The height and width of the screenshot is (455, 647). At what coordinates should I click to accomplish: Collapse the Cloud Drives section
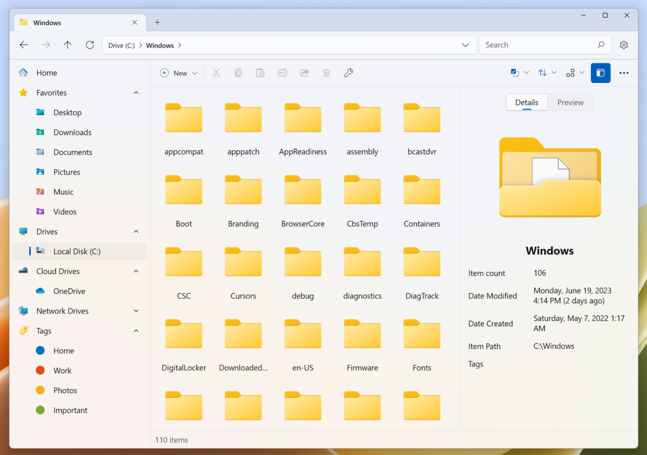coord(136,272)
